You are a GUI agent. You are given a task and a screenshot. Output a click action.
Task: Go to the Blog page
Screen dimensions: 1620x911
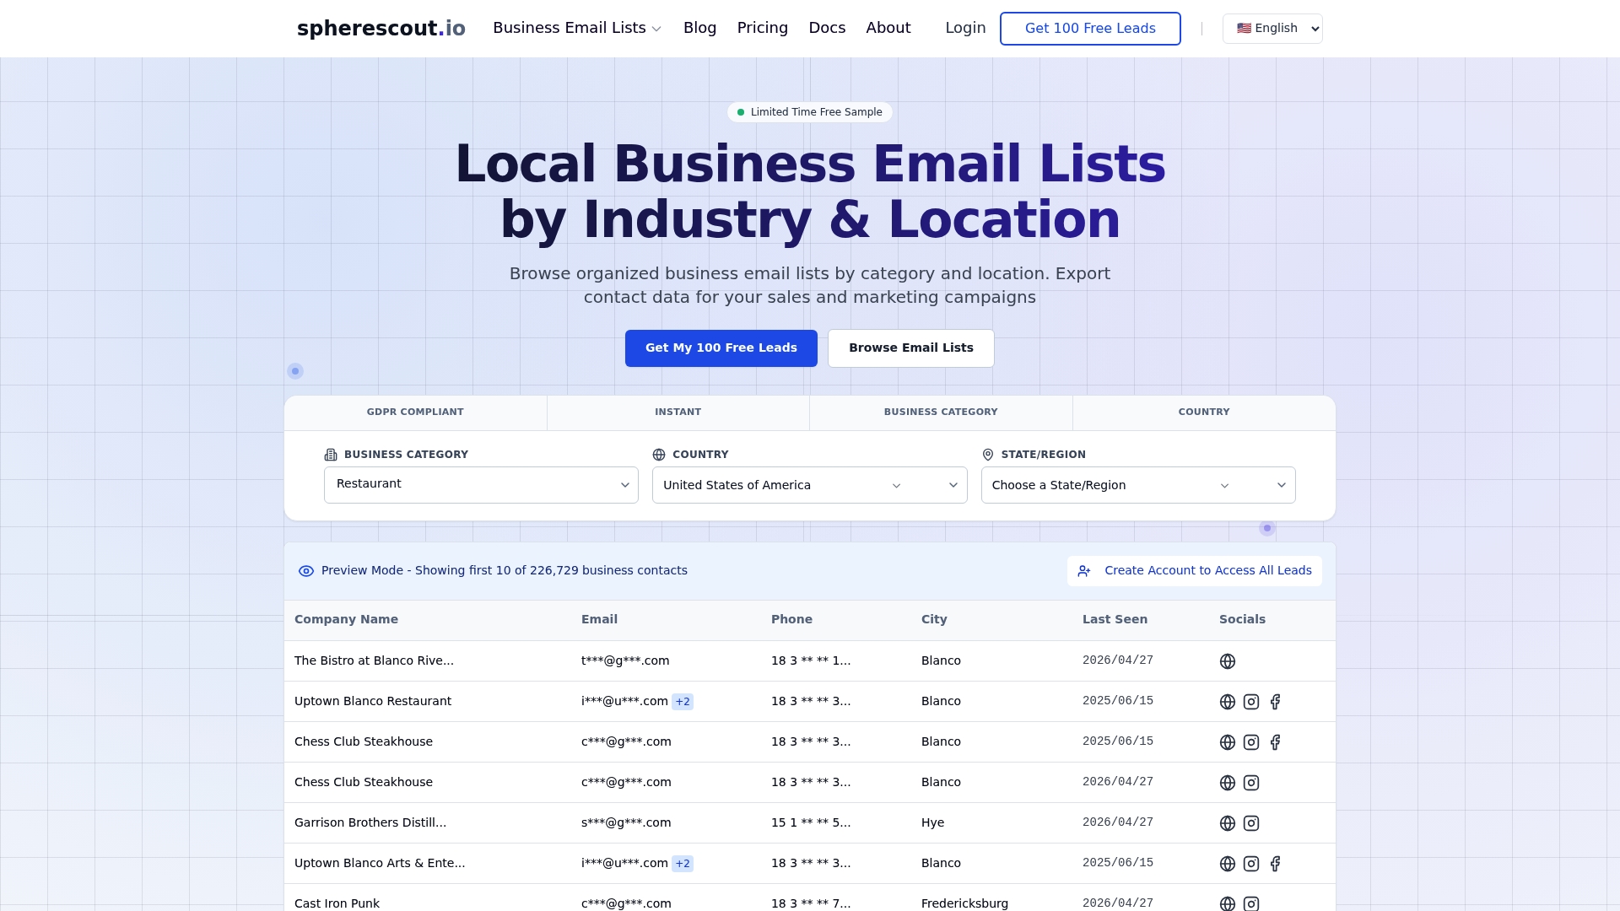(699, 28)
